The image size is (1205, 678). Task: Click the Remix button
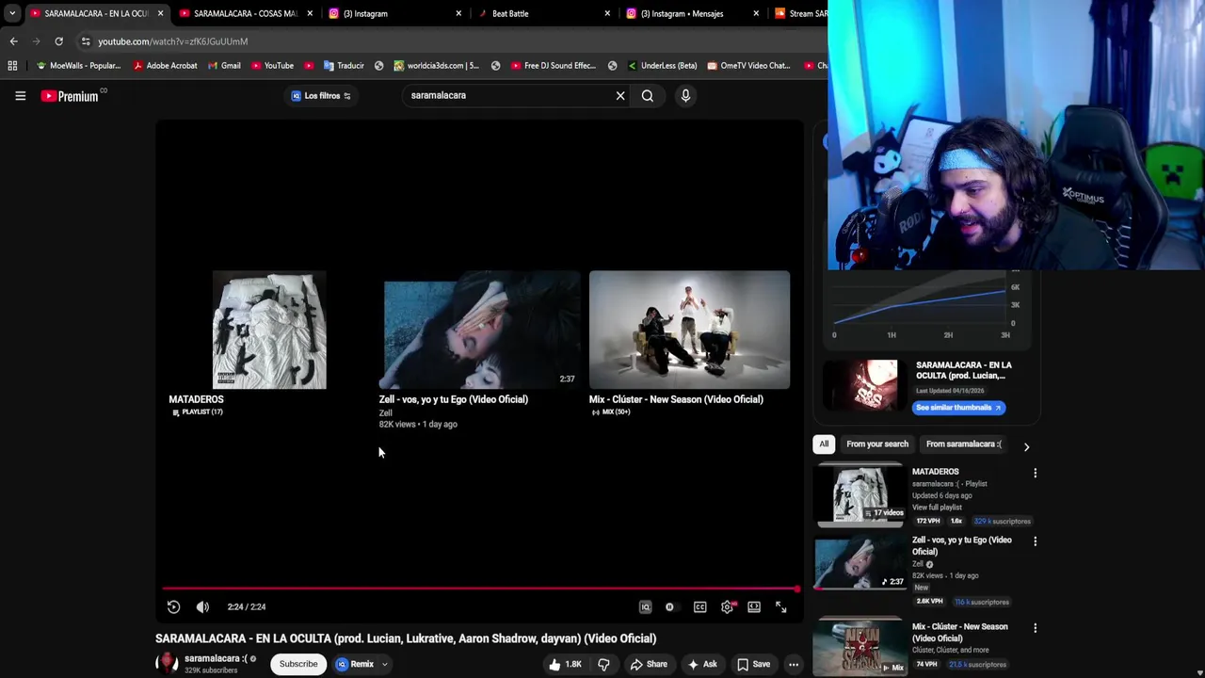click(x=355, y=665)
